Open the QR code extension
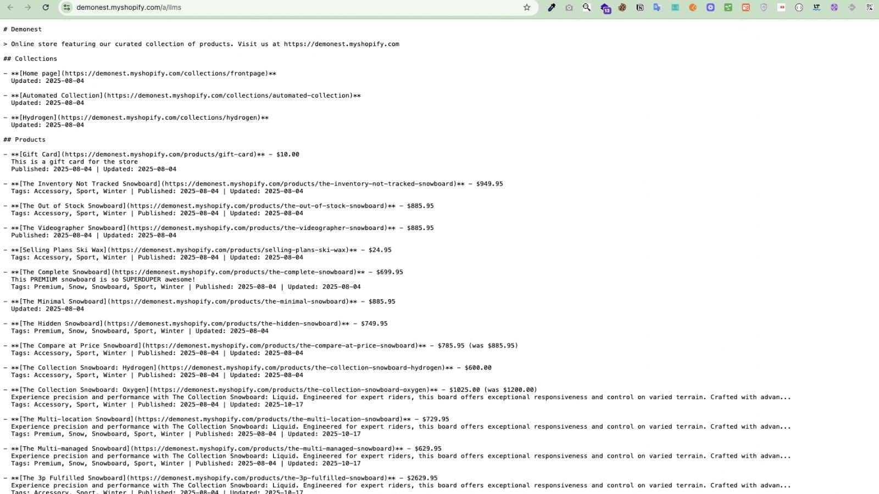This screenshot has height=494, width=879. pos(869,8)
